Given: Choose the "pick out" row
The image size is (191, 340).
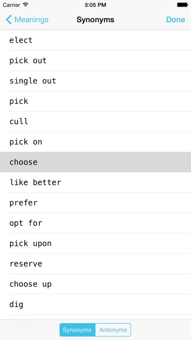Looking at the screenshot, I should pos(95,60).
